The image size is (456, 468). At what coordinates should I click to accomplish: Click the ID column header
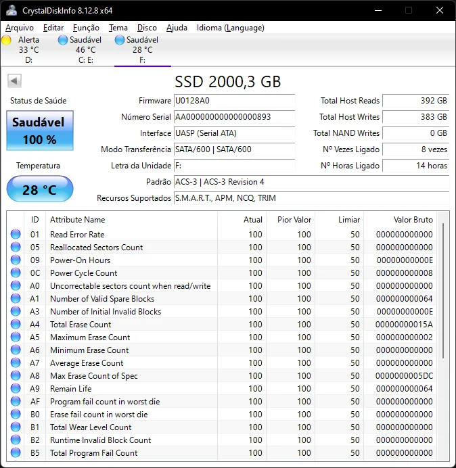pyautogui.click(x=35, y=220)
